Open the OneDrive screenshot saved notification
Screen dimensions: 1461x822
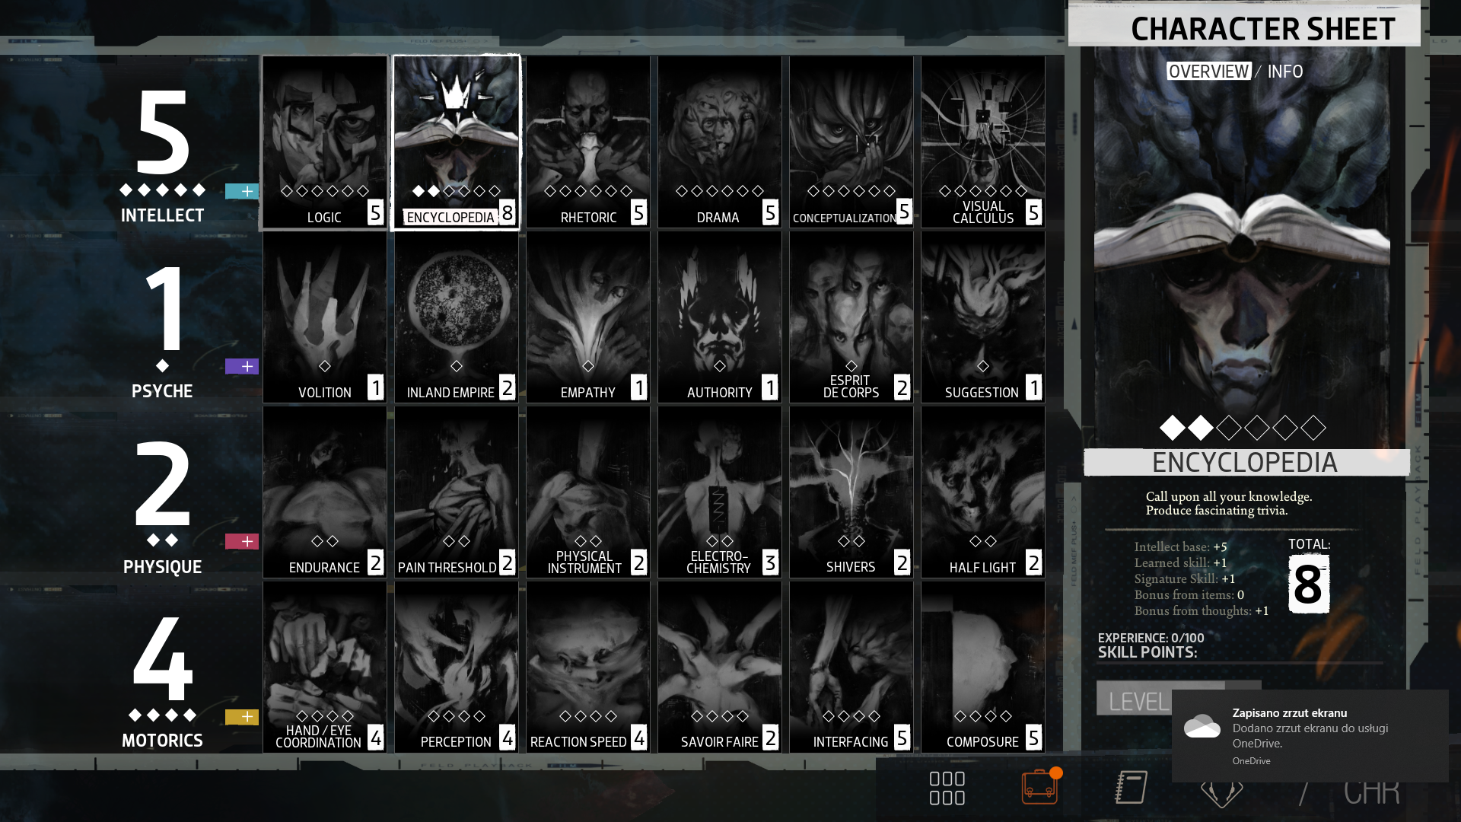point(1310,736)
